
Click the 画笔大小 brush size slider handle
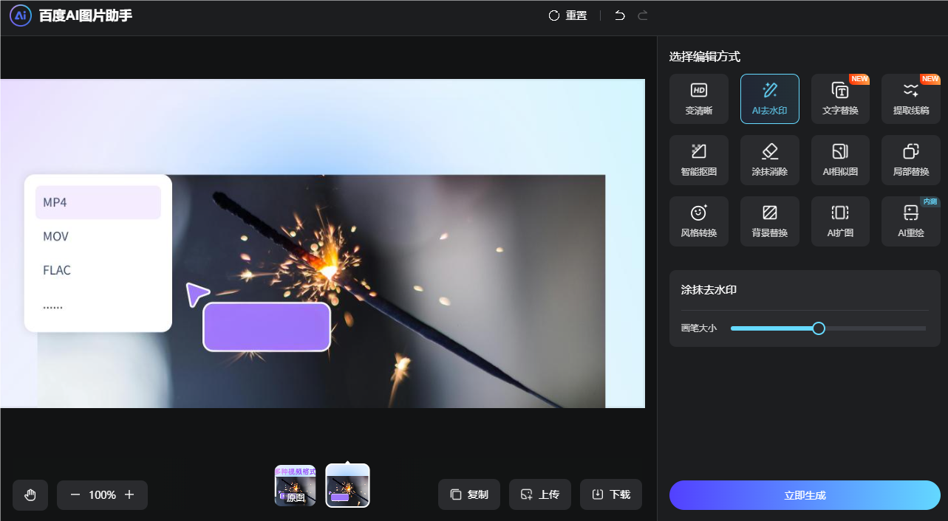(819, 328)
